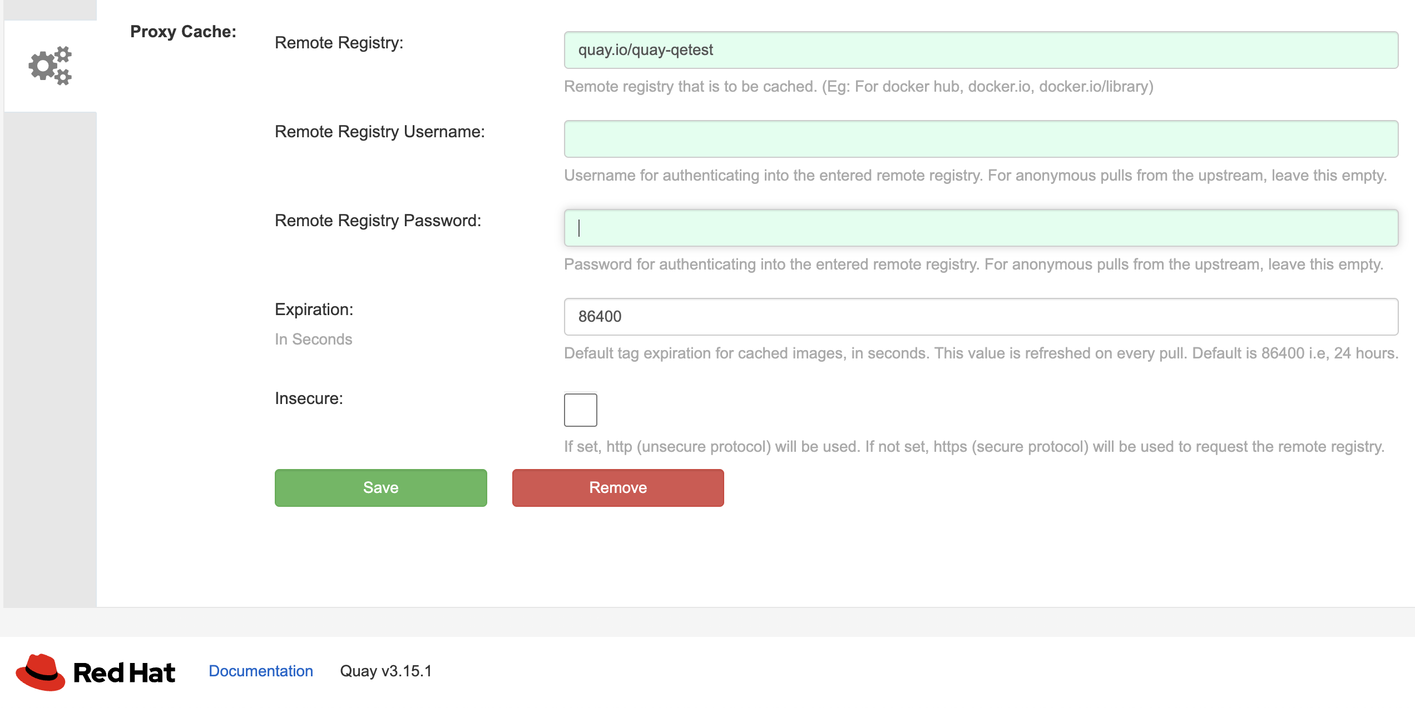1415x708 pixels.
Task: Enable the Insecure checkbox
Action: 580,410
